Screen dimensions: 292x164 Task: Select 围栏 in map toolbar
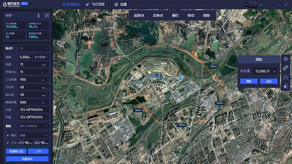point(175,16)
